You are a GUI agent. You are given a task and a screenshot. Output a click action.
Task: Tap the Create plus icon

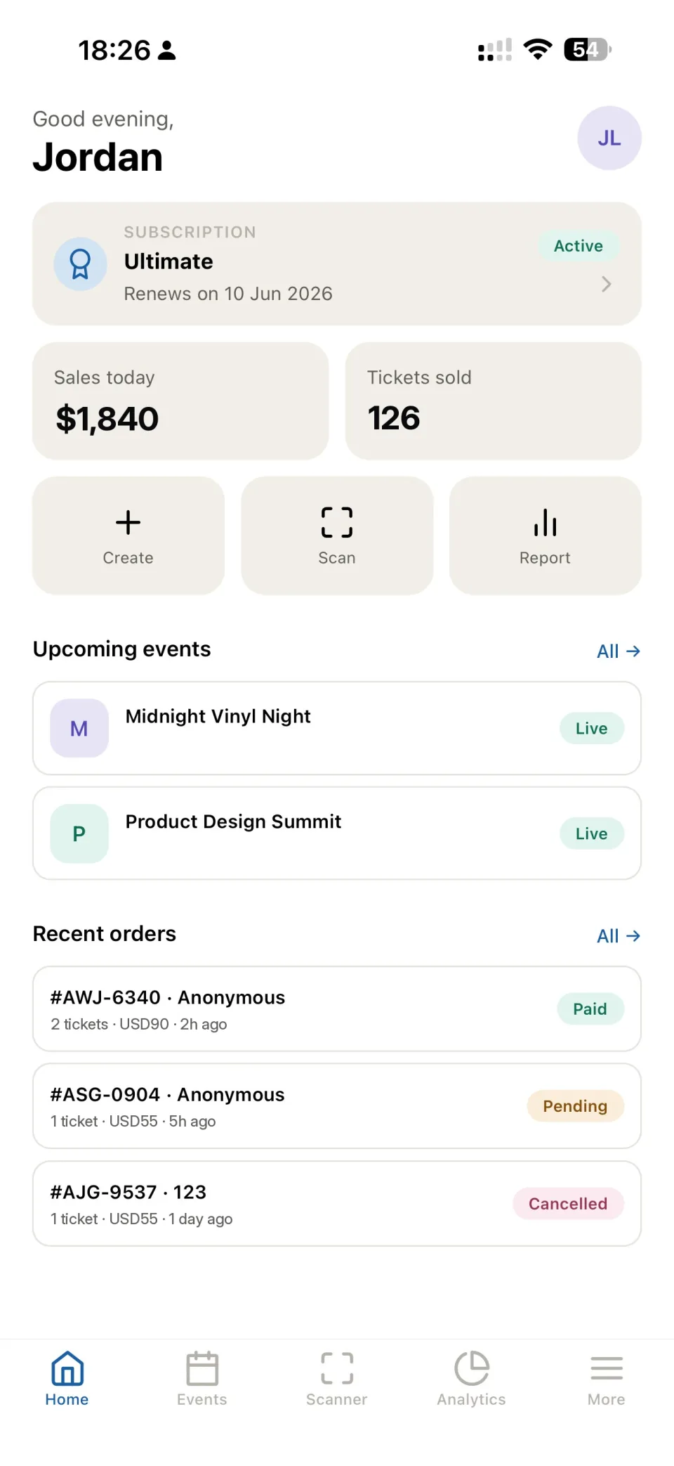pos(128,522)
